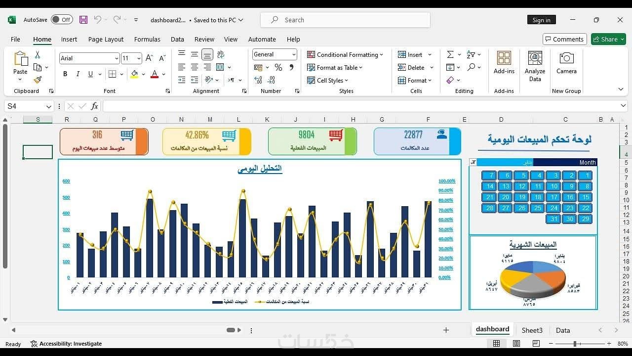This screenshot has width=632, height=356.
Task: Click the Decrease Indent icon
Action: coord(182,80)
